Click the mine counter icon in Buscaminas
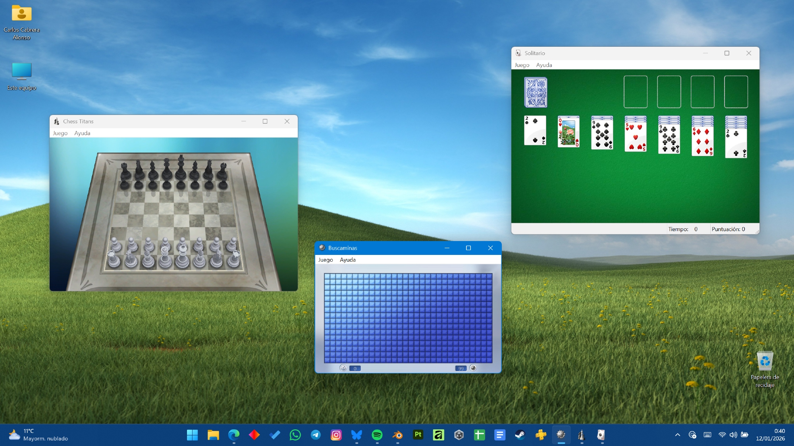This screenshot has width=794, height=446. [473, 368]
